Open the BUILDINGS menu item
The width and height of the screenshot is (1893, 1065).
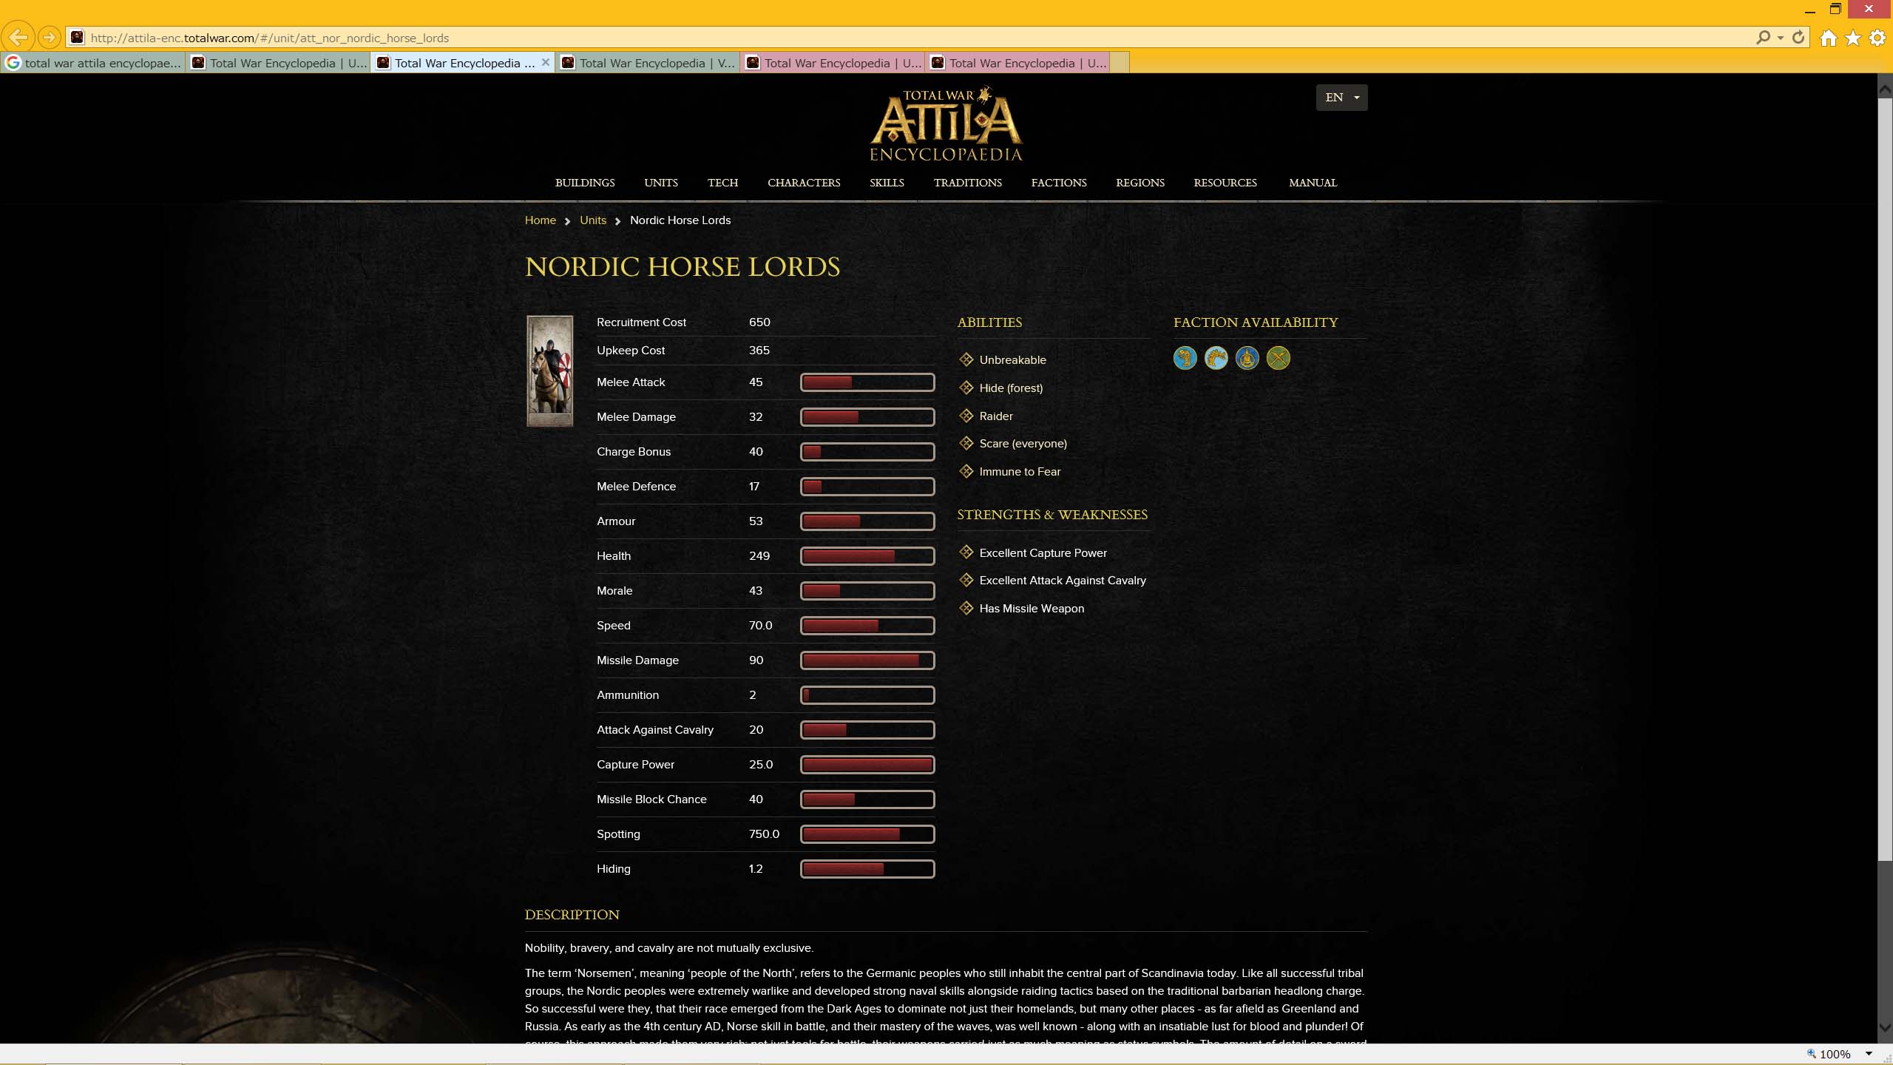coord(585,183)
